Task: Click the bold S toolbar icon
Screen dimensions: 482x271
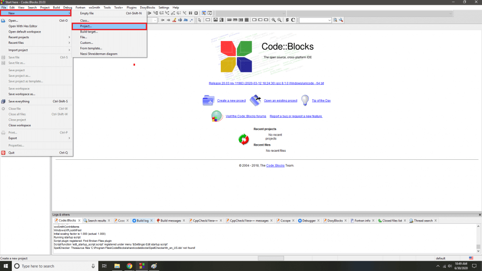Action: [x=287, y=20]
